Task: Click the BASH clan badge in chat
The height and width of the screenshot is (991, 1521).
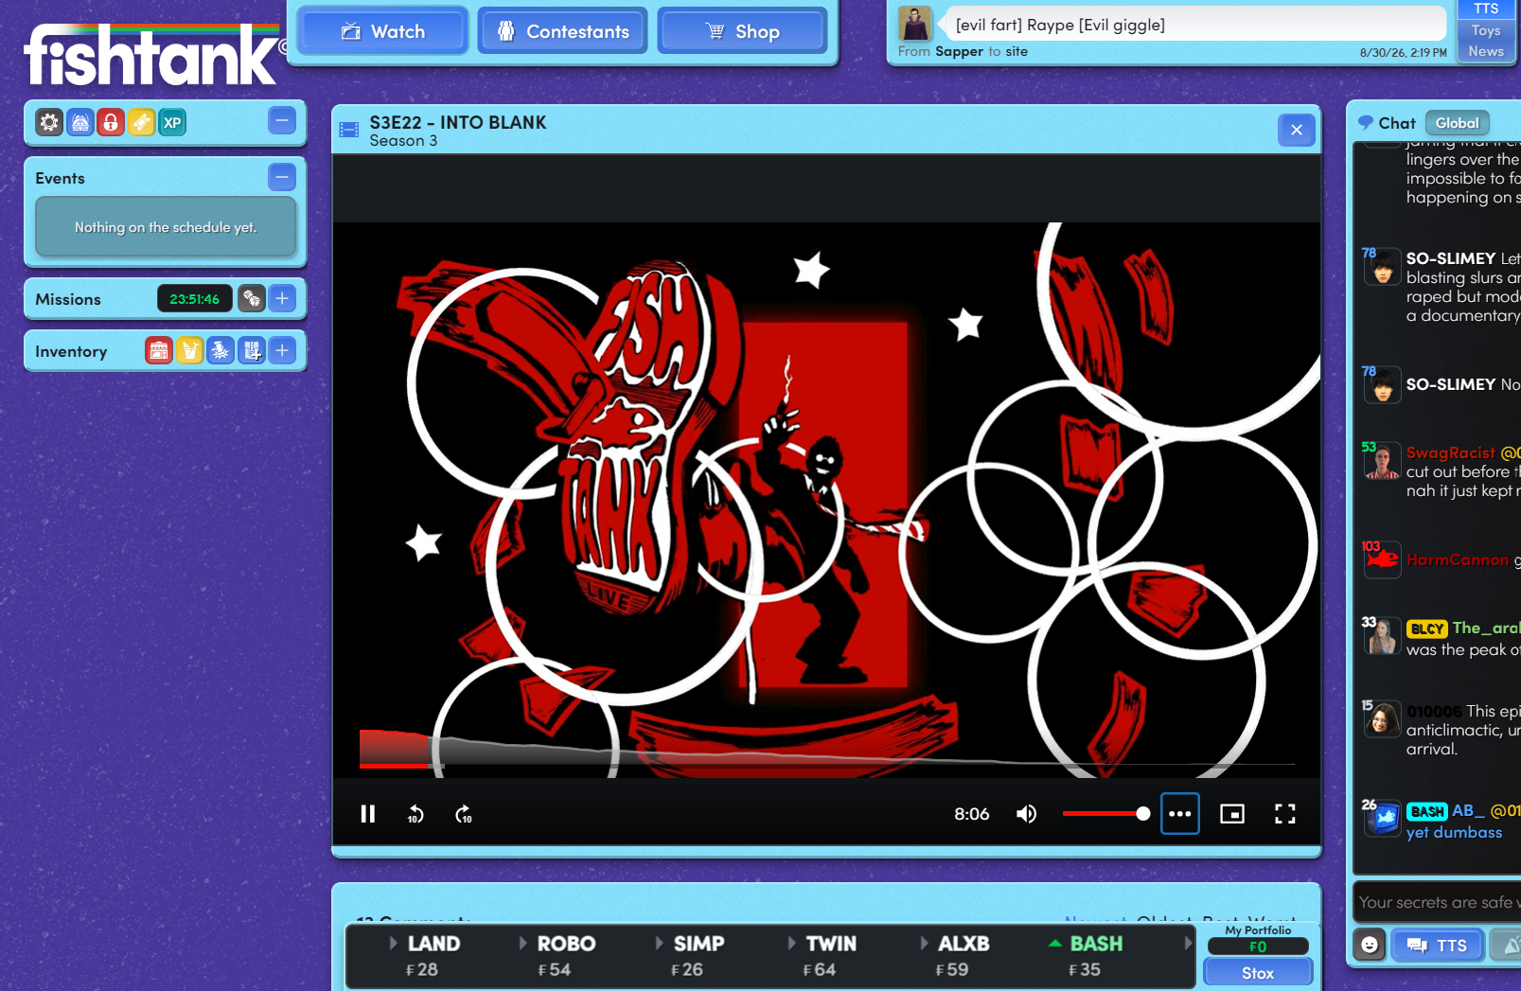Action: pos(1427,811)
